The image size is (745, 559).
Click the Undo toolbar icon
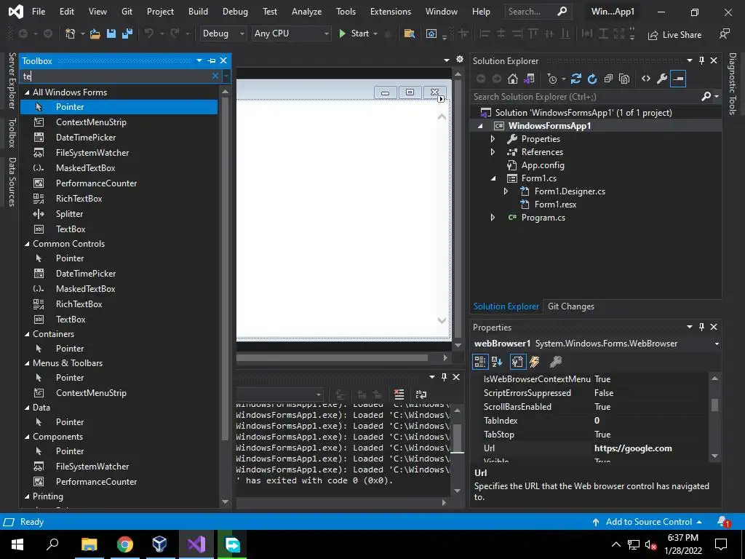coord(149,33)
